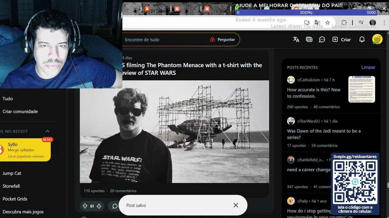Open 'need a career change' post

coord(309,170)
